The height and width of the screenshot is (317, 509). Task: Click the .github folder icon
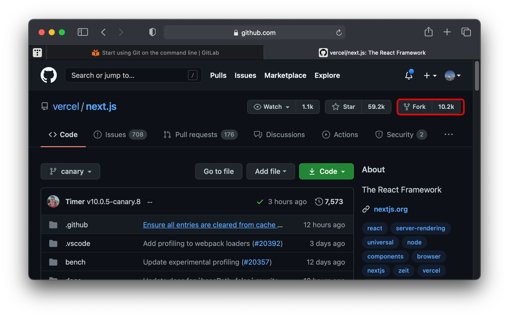[53, 225]
